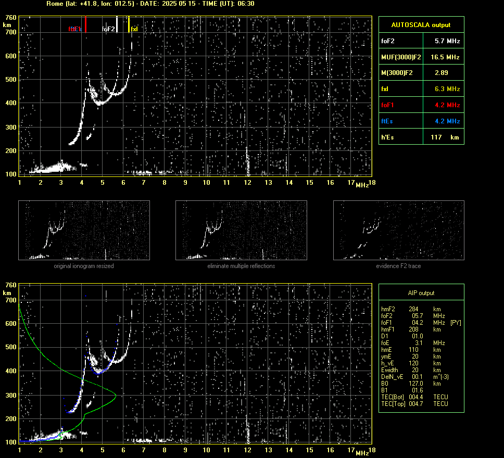This screenshot has width=504, height=458.
Task: Open the 'evidence F2 trace' thumbnail
Action: coord(399,230)
